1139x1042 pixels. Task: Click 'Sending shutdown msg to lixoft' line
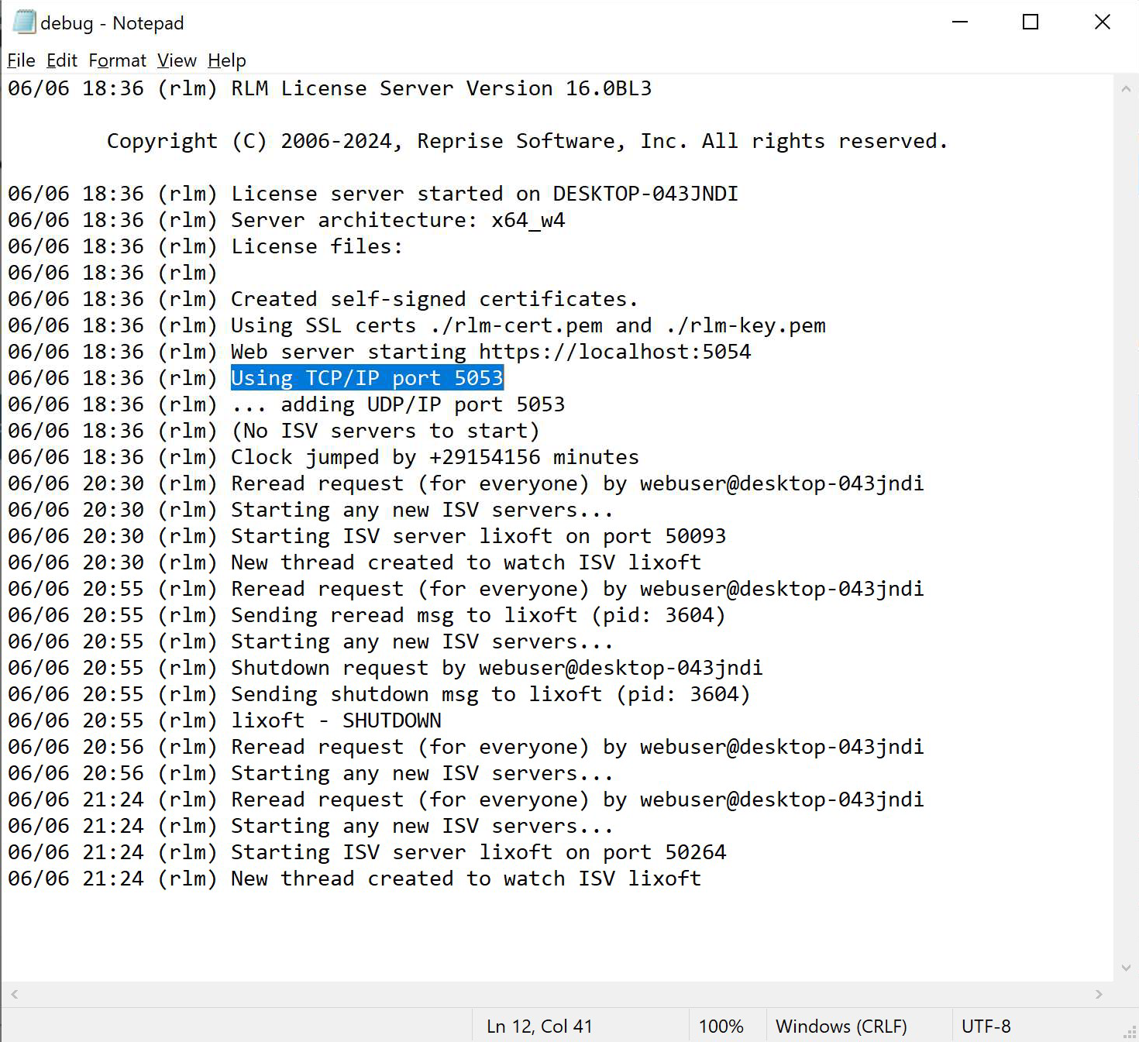tap(490, 694)
